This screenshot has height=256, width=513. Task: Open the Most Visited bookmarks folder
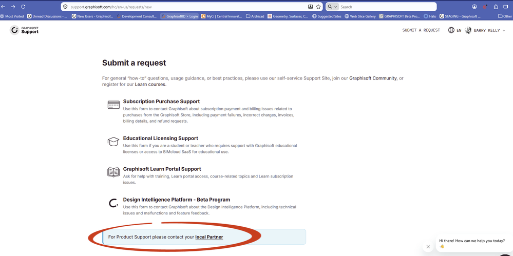point(12,16)
